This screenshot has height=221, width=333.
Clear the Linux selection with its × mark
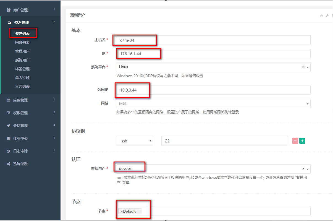303,67
